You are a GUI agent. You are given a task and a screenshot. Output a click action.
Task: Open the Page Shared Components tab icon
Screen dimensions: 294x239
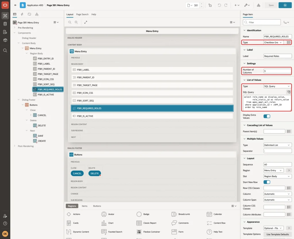click(37, 14)
